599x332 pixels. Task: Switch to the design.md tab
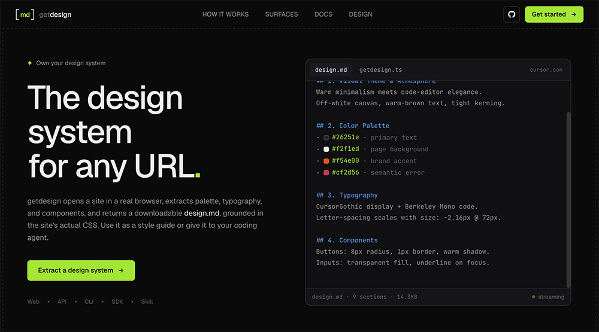[x=331, y=70]
